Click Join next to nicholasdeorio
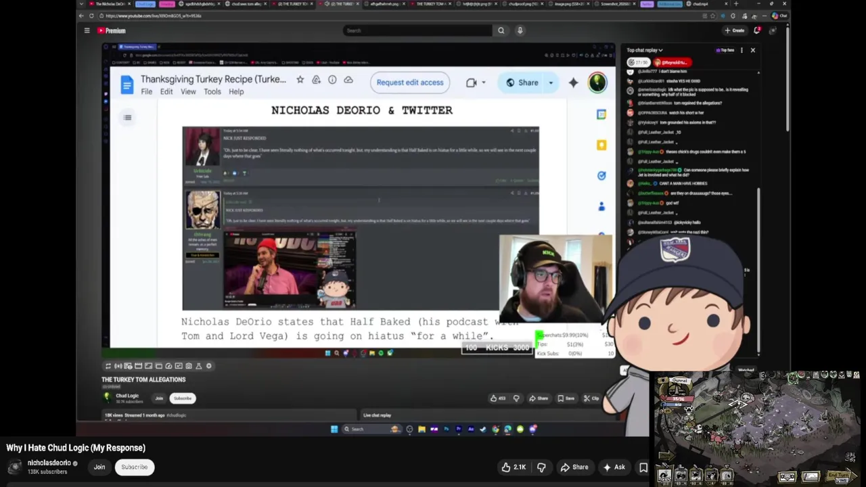 tap(99, 467)
